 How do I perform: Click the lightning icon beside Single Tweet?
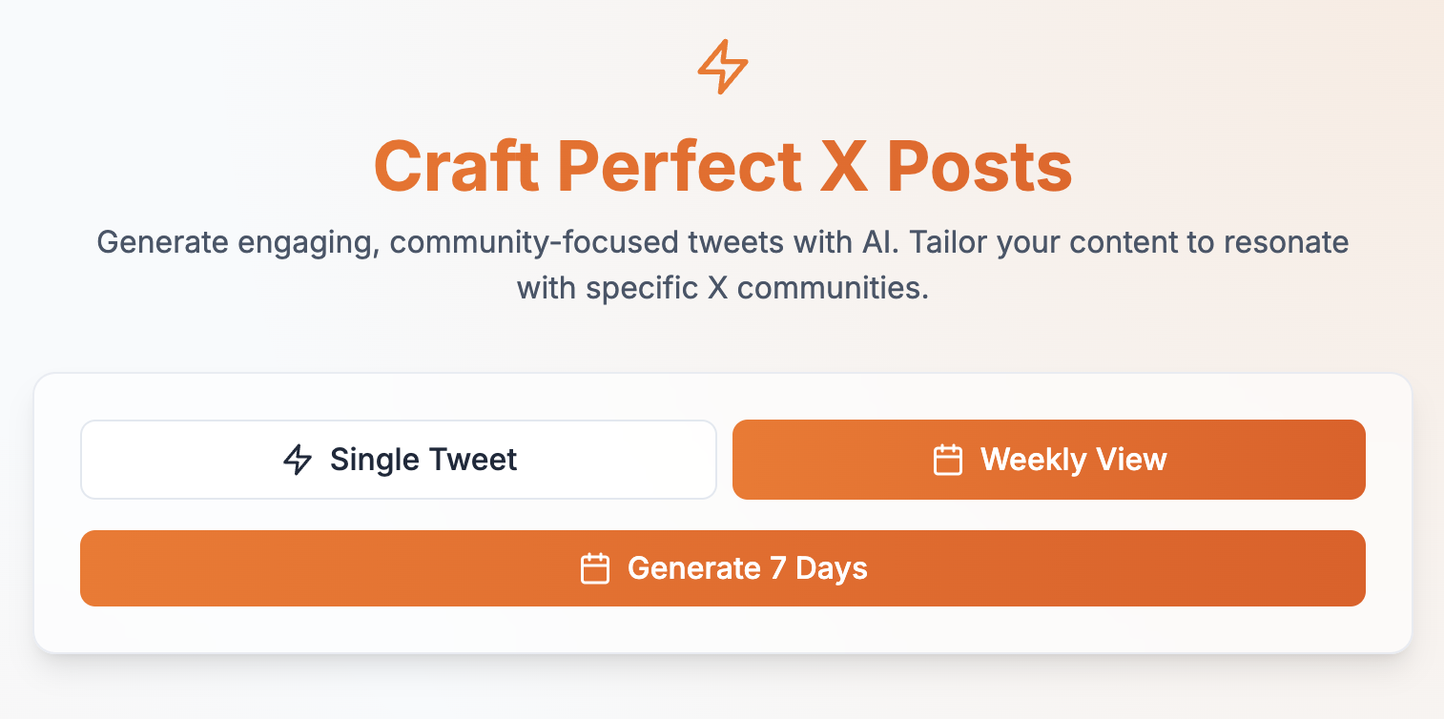(x=299, y=460)
